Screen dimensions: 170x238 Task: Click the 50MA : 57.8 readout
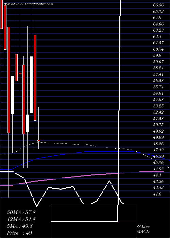(x=21, y=213)
